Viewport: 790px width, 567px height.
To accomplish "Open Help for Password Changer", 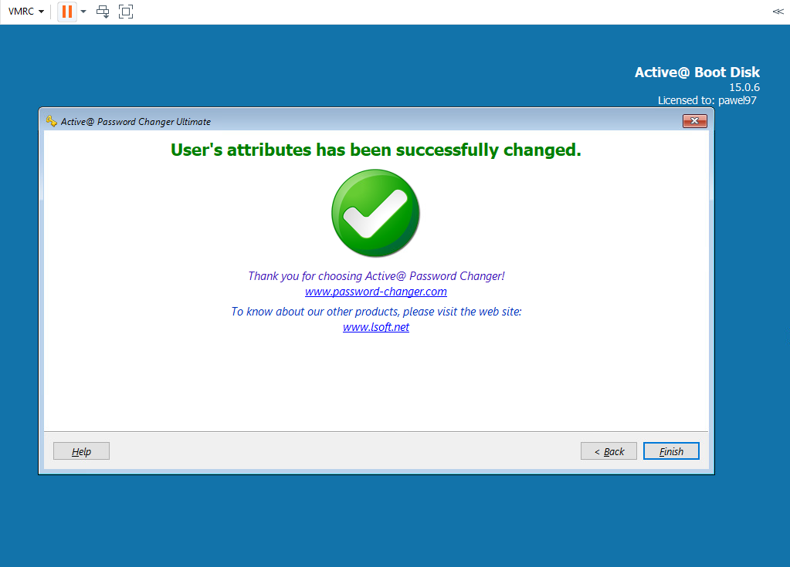I will (81, 451).
